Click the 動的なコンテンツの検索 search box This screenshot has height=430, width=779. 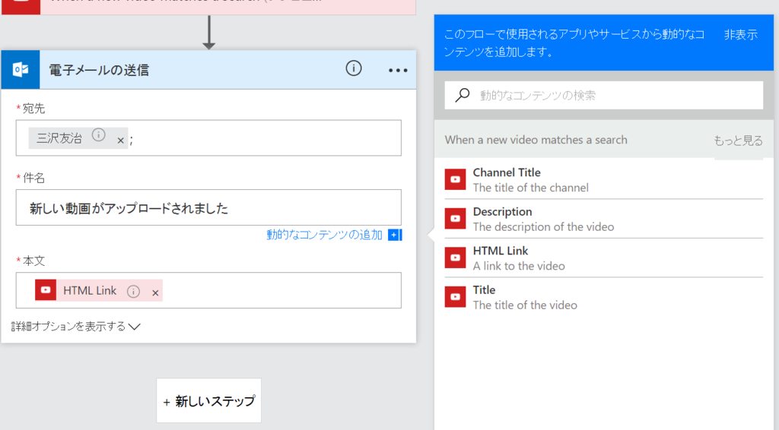tap(603, 95)
